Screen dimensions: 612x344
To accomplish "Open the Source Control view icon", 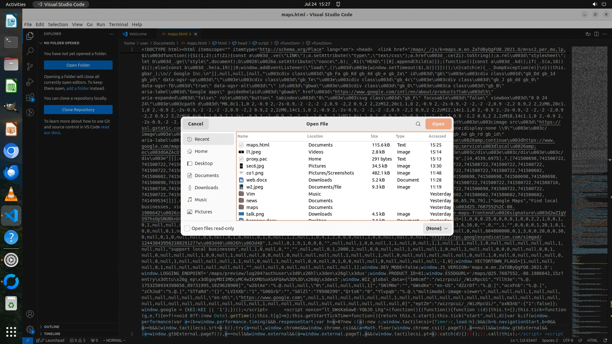I will [x=30, y=66].
